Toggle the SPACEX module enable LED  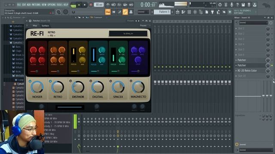click(111, 81)
